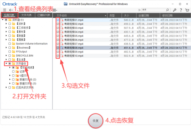Uncheck the 考研视频04.mp4 checkbox
Viewport: 191px width, 129px height.
(58, 32)
